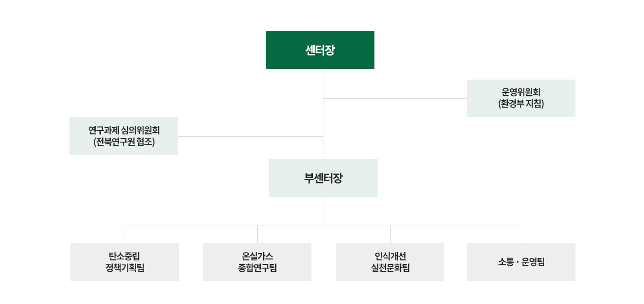Click the line connecting to 운영위원회
The width and height of the screenshot is (644, 304).
pyautogui.click(x=395, y=98)
